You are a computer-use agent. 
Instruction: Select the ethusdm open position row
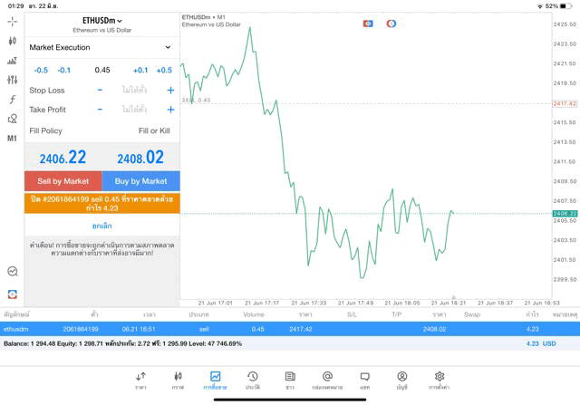(x=272, y=329)
